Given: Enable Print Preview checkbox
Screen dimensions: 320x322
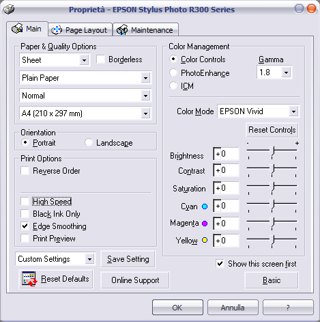Looking at the screenshot, I should (25, 239).
